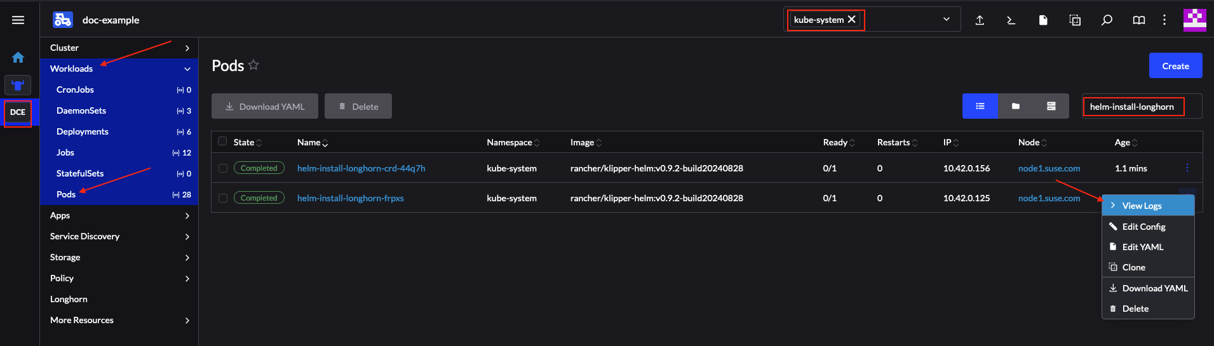Open the namespace filter dropdown arrow

947,20
